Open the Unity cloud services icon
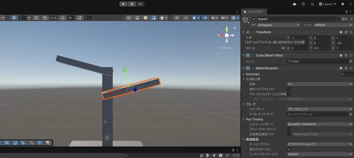Viewport: 354px width, 158px height. click(x=294, y=4)
